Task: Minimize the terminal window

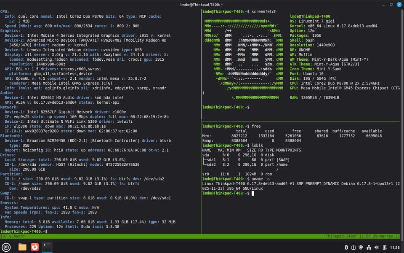Action: point(383,5)
